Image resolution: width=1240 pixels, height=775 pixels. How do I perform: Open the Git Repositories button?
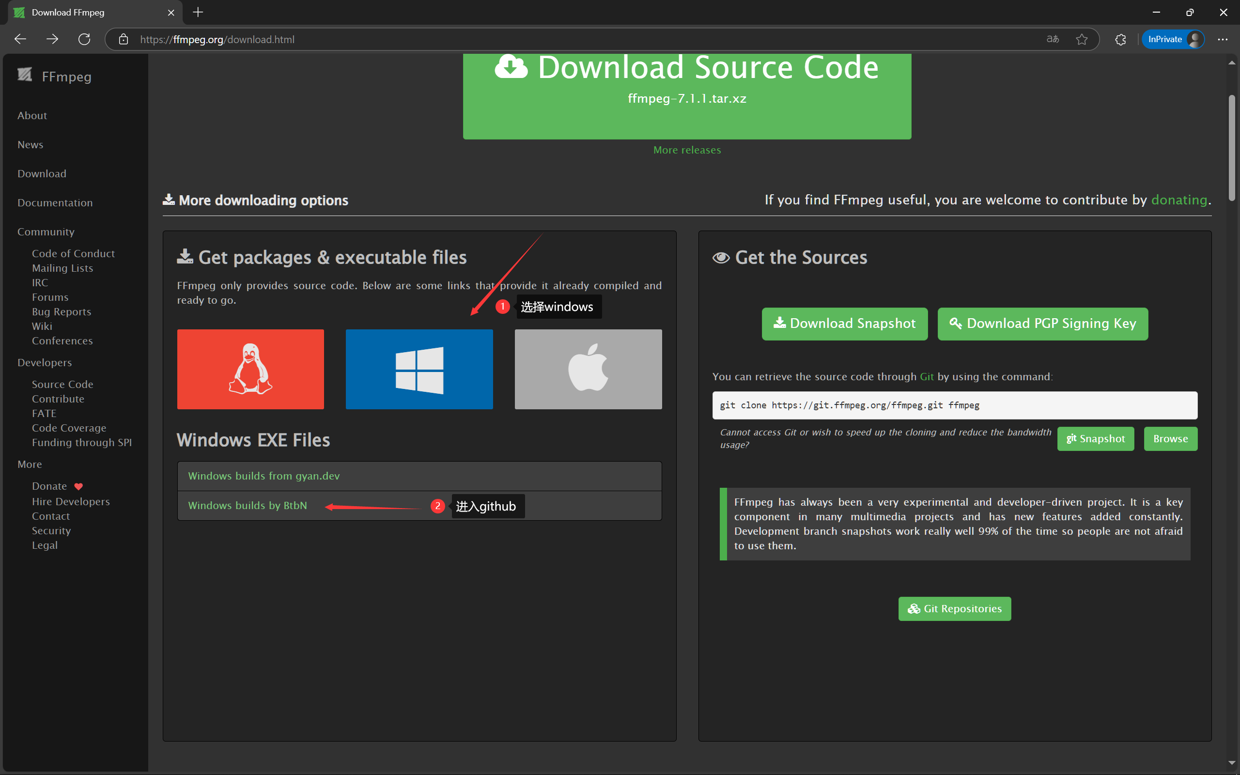coord(955,609)
